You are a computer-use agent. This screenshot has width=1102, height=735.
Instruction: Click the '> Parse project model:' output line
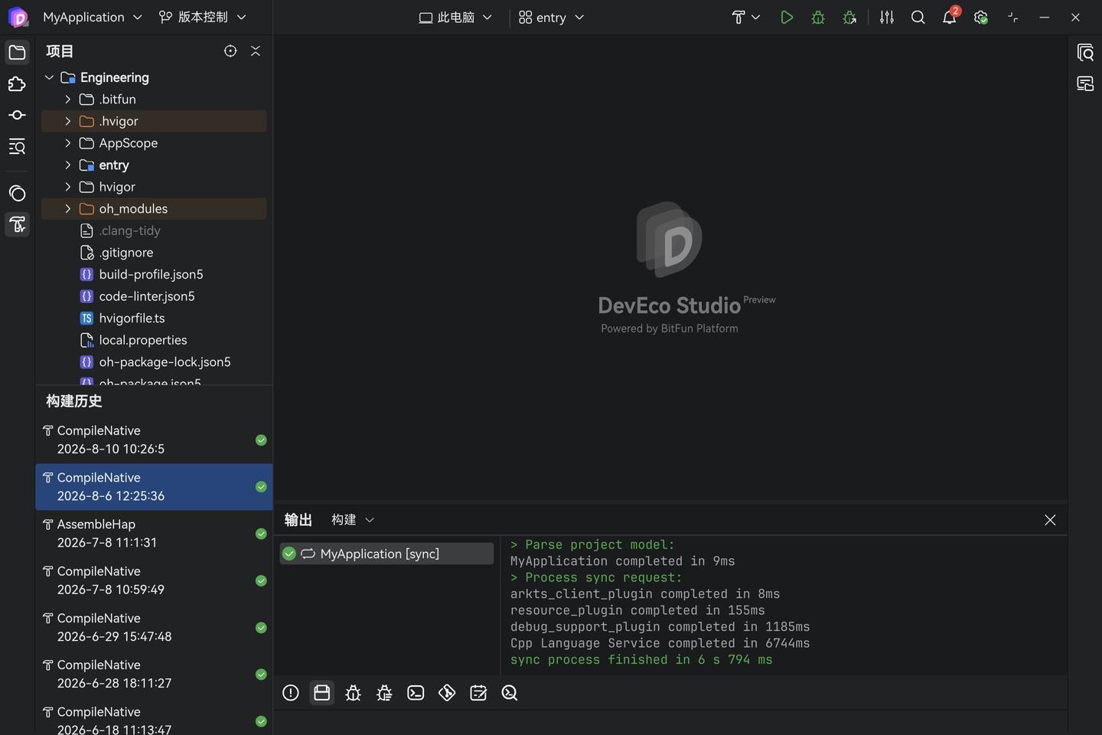pyautogui.click(x=592, y=545)
